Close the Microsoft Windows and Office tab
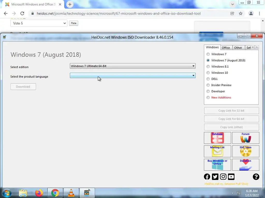This screenshot has width=265, height=198. [x=60, y=4]
